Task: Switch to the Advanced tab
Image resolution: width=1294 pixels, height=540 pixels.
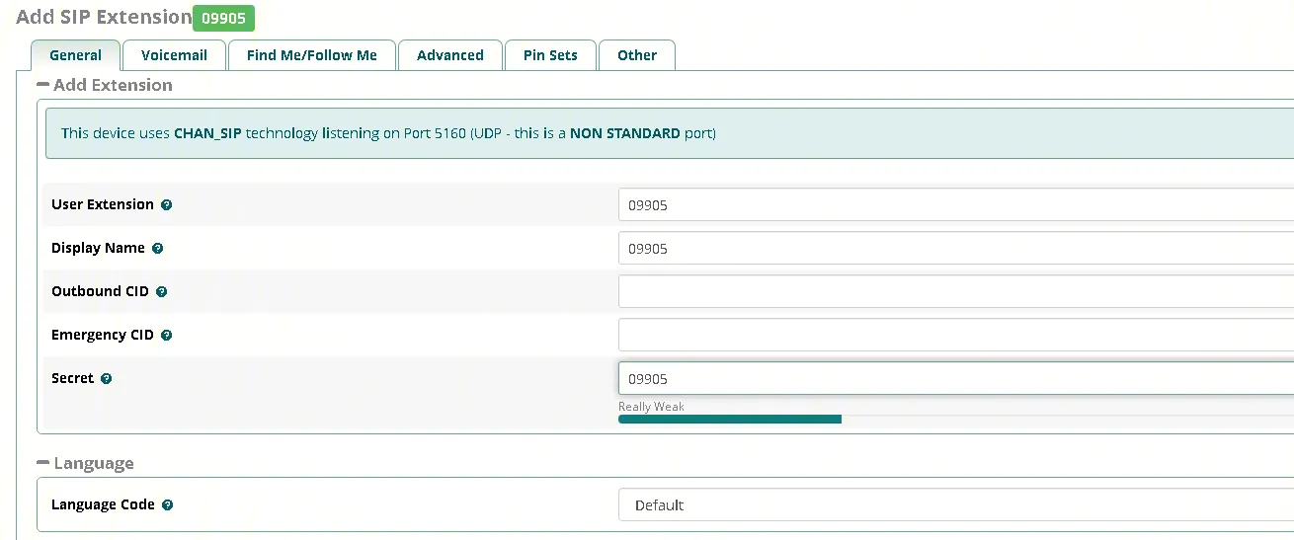Action: pyautogui.click(x=450, y=55)
